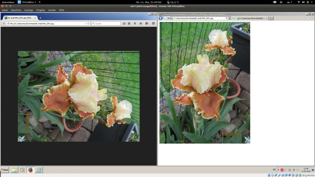This screenshot has width=315, height=177.
Task: Go to Firefox home page icon
Action: coord(141,24)
